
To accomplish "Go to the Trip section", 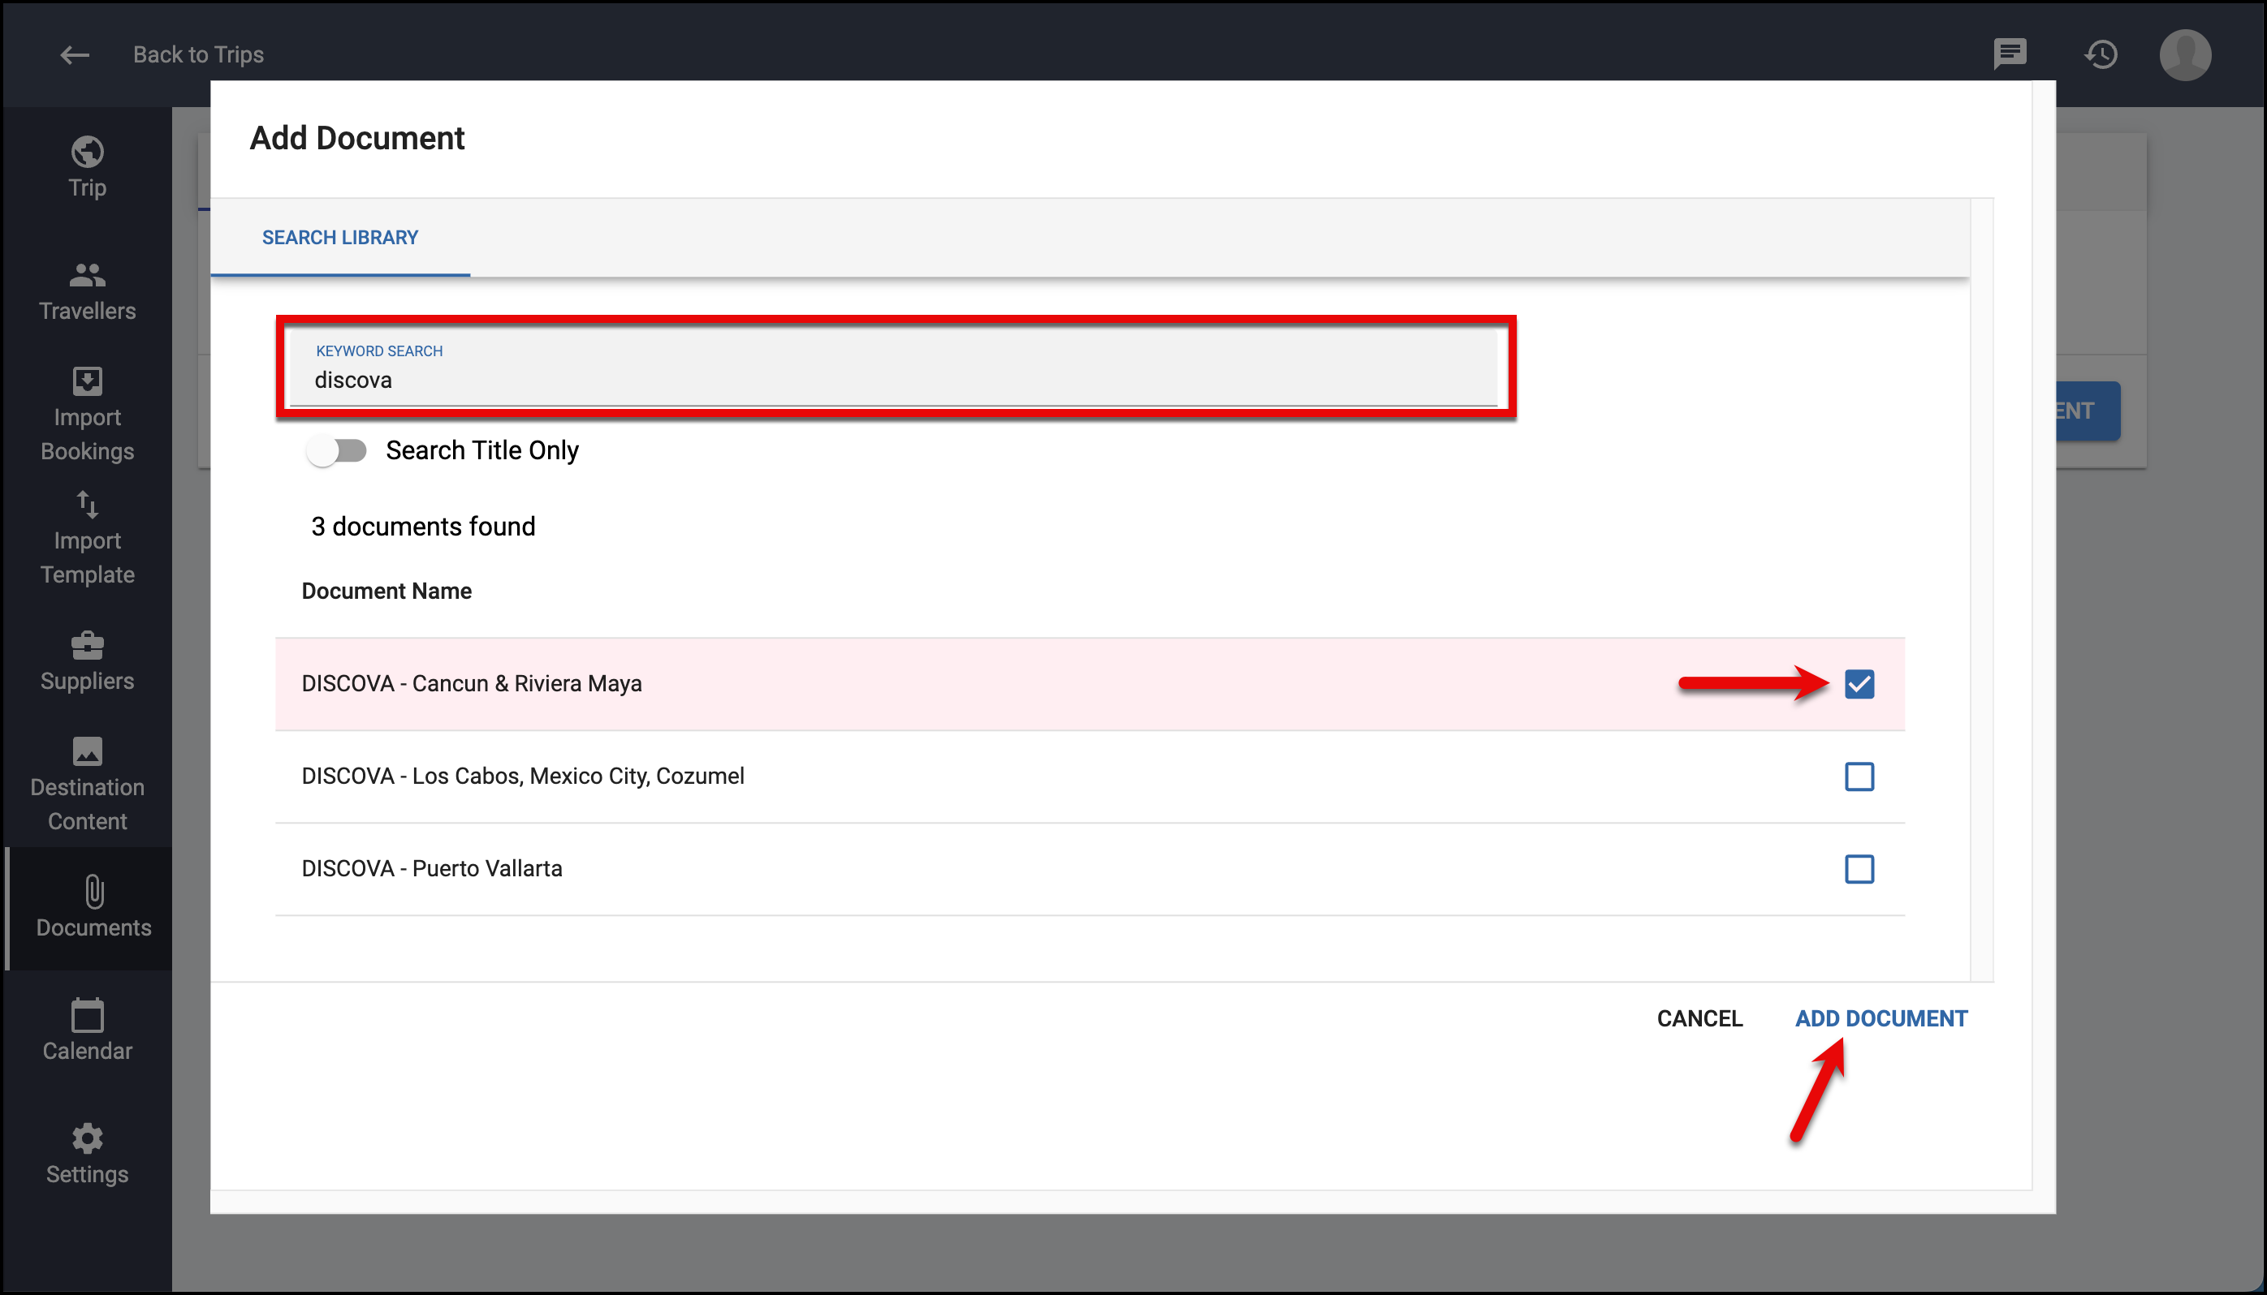I will click(x=87, y=167).
